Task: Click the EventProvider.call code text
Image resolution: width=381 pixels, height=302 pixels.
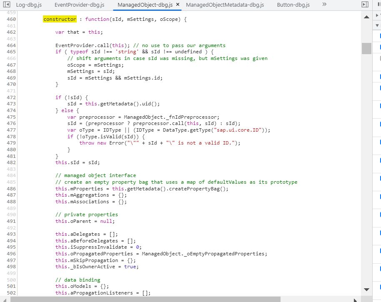Action: pyautogui.click(x=83, y=45)
